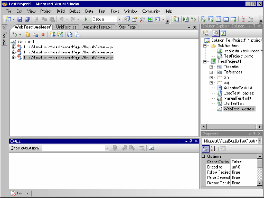Click the Save icon in the main toolbar
Screen dimensions: 264x198
(x=20, y=19)
